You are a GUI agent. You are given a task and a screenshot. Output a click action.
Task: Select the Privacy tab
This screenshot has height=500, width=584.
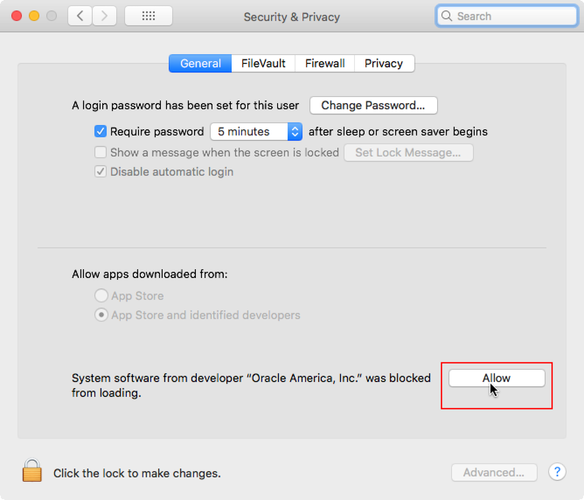383,63
